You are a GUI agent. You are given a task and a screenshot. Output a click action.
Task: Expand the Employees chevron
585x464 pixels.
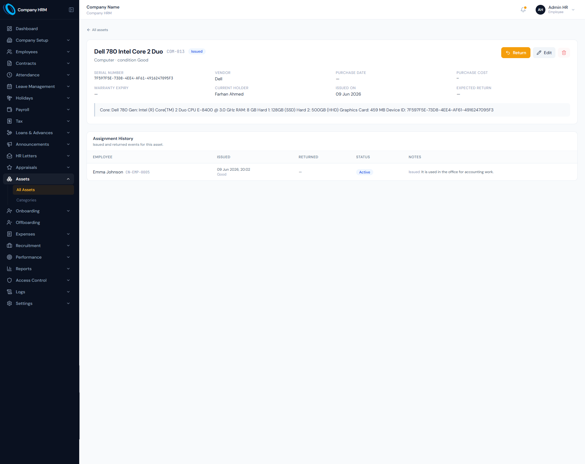pos(68,52)
